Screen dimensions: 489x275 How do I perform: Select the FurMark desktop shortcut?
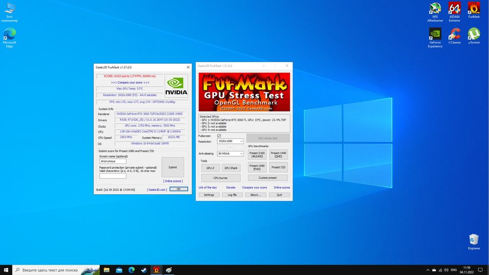tap(474, 10)
